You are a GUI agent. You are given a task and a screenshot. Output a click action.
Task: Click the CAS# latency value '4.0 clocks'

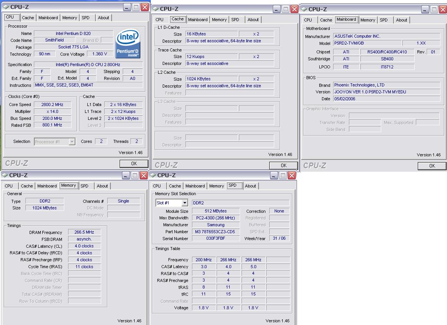click(x=84, y=246)
